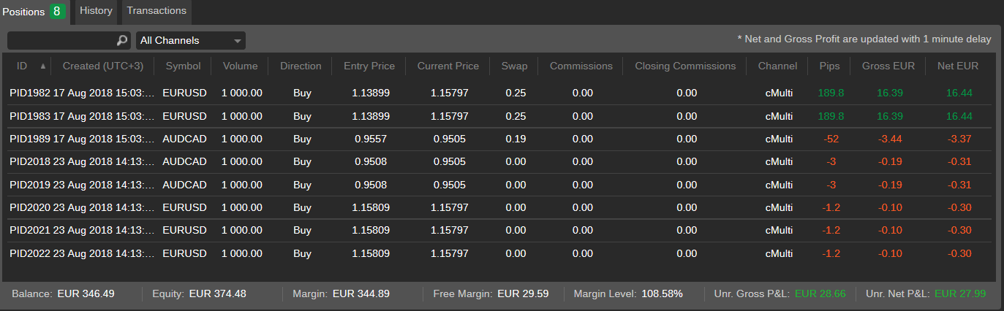This screenshot has width=1004, height=311.
Task: Open the Transactions tab
Action: 156,11
